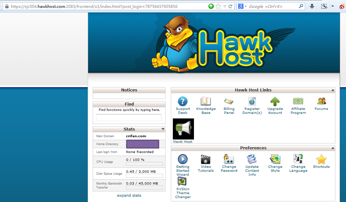Open address bar history dropdown arrow
Image resolution: width=346 pixels, height=202 pixels.
[225, 6]
